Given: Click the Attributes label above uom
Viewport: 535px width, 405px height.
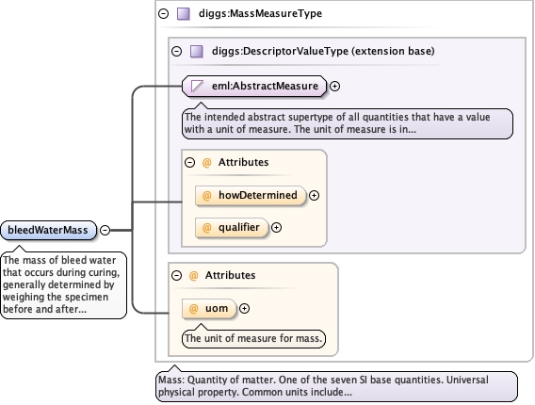Looking at the screenshot, I should (x=230, y=275).
